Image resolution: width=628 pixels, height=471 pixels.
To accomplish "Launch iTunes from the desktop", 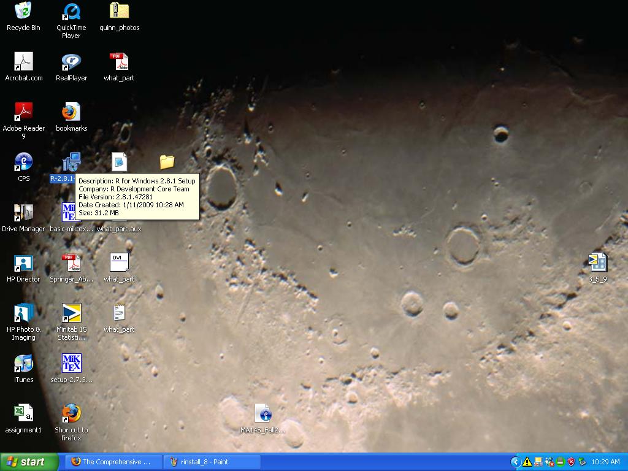I will pos(23,364).
